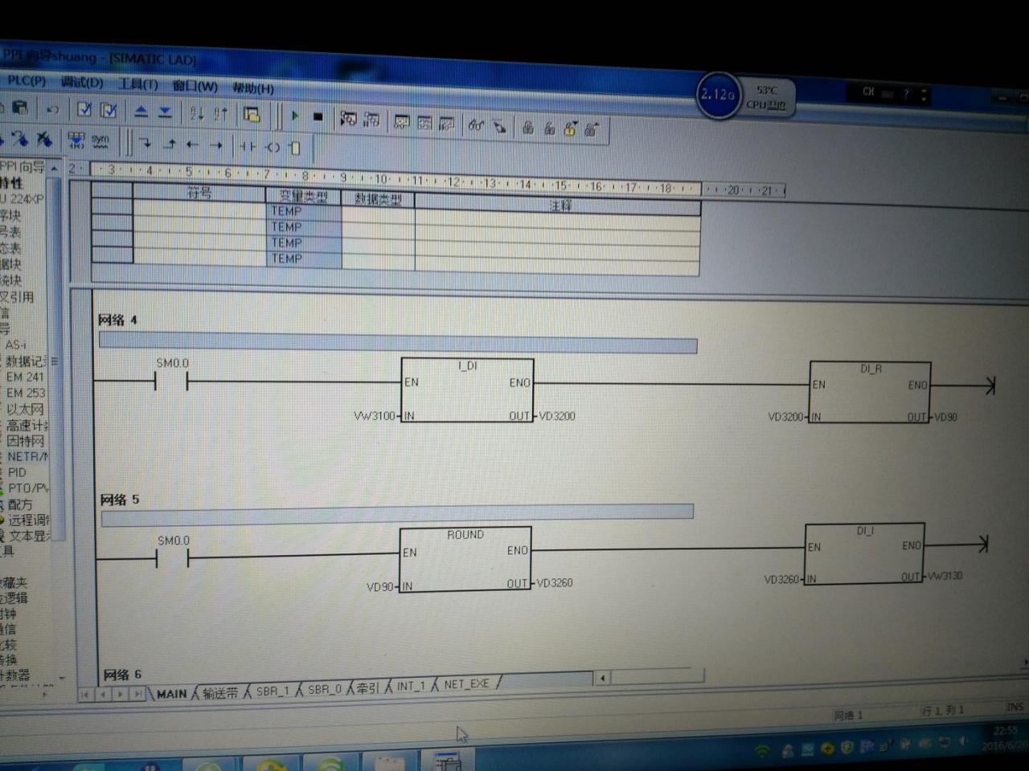The image size is (1029, 771).
Task: Click the green Run PLC icon
Action: tap(295, 116)
